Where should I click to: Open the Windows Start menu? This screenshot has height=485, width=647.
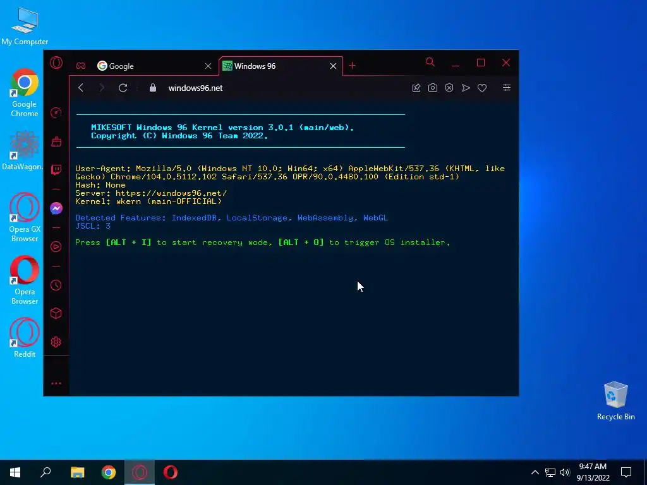(x=15, y=472)
